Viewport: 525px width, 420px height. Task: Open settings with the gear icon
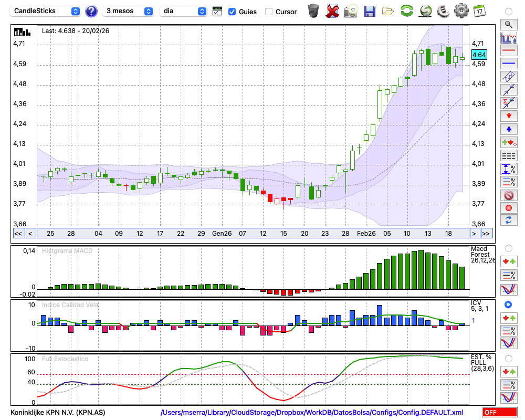click(x=461, y=10)
